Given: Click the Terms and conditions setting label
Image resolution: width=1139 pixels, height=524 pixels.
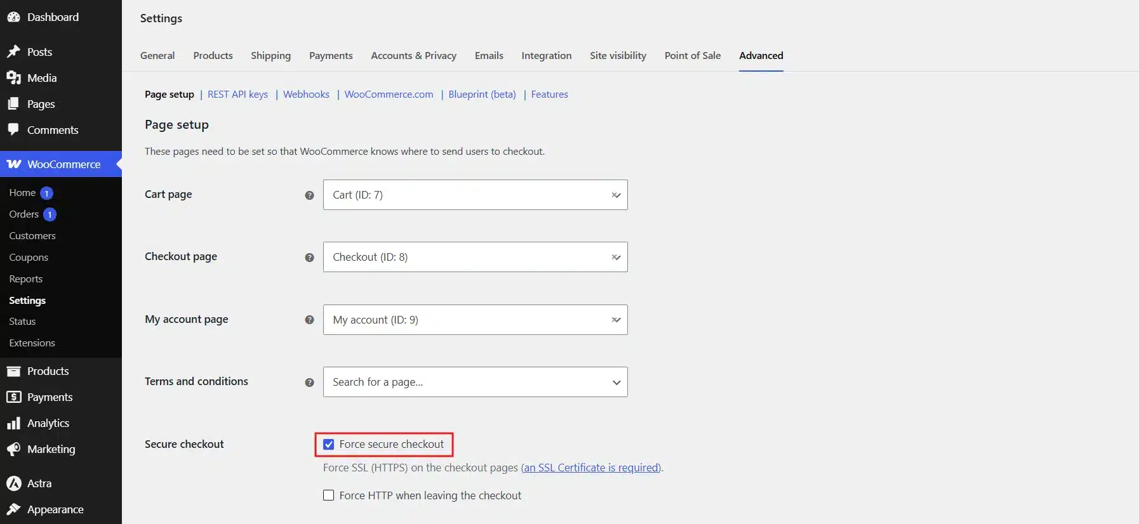Looking at the screenshot, I should 196,381.
